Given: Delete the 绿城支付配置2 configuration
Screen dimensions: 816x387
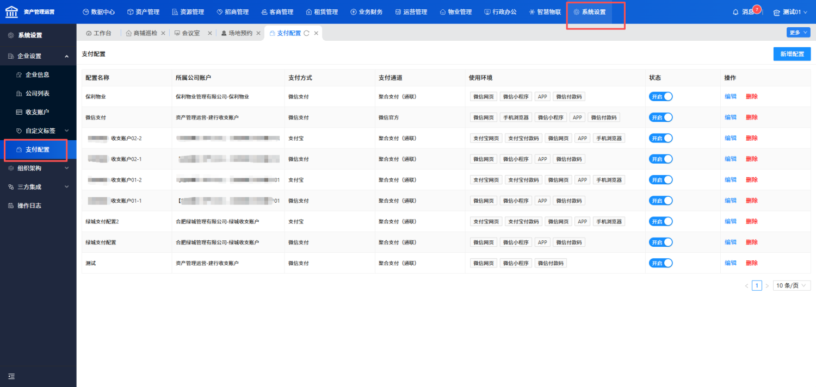Looking at the screenshot, I should [752, 221].
